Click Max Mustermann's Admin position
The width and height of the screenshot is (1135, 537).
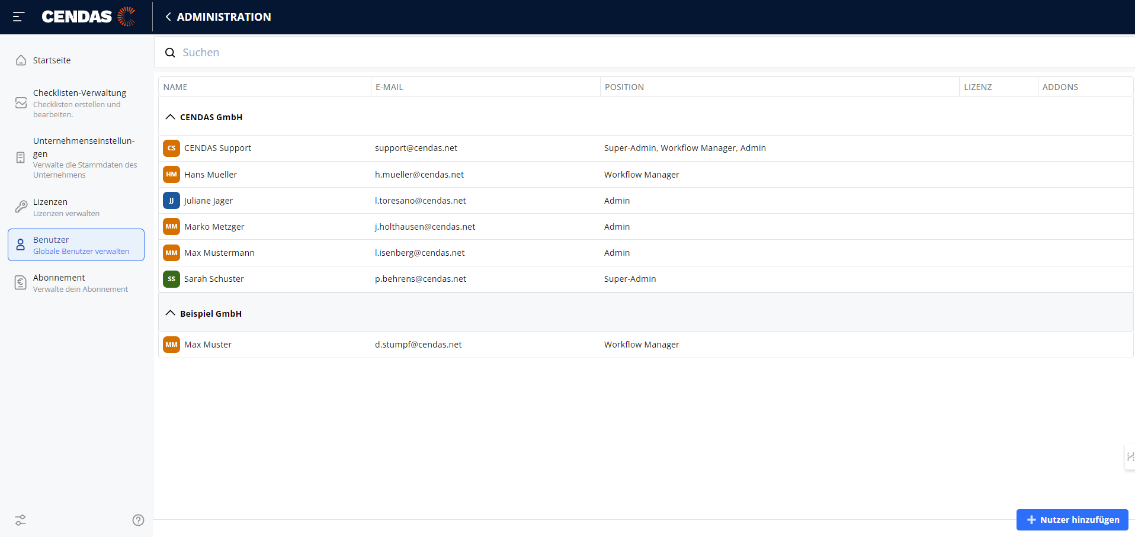coord(617,253)
